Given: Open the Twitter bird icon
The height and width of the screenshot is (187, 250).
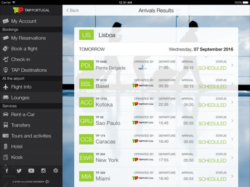Looking at the screenshot, I should pos(19,171).
